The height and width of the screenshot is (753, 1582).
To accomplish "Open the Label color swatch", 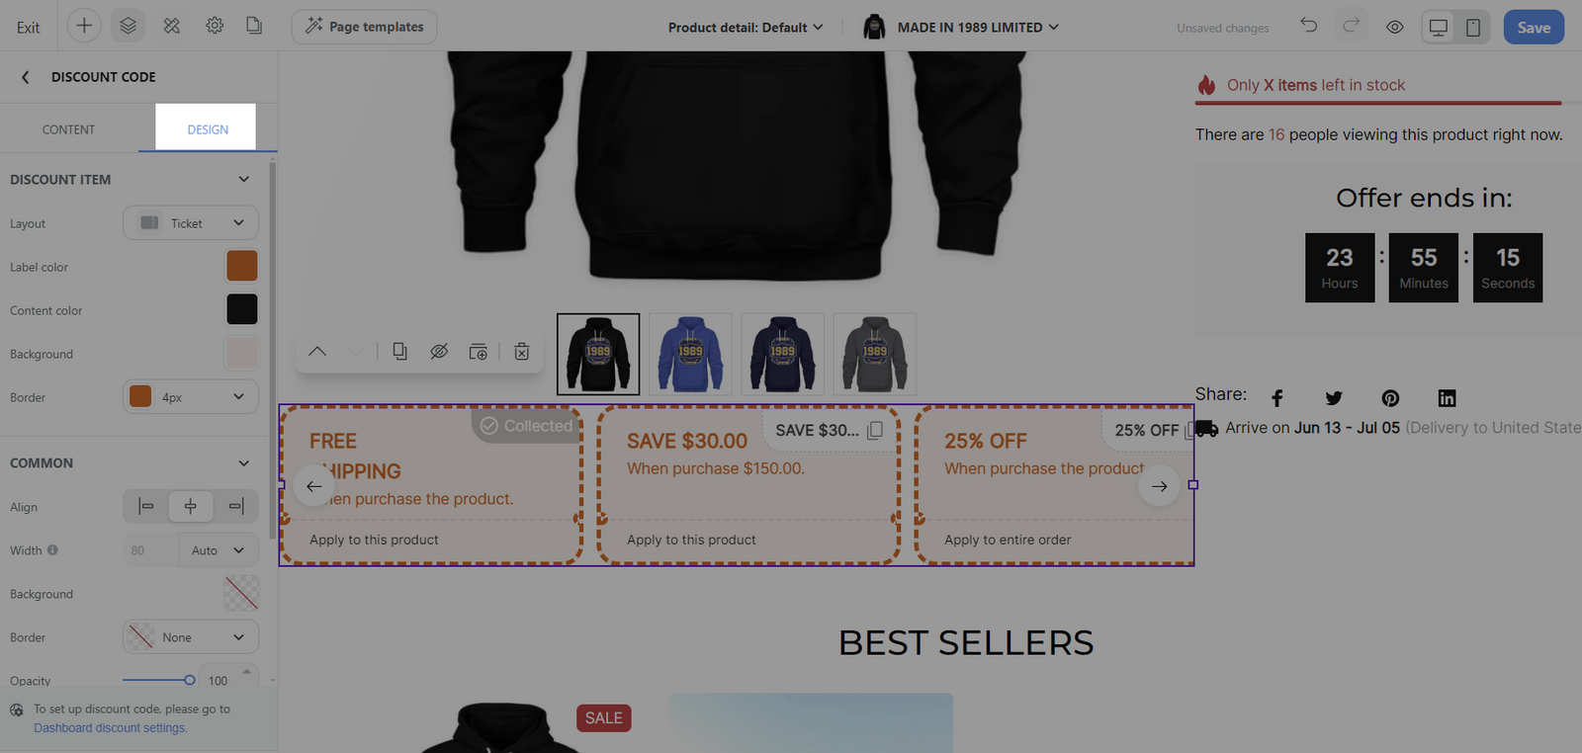I will tap(242, 266).
